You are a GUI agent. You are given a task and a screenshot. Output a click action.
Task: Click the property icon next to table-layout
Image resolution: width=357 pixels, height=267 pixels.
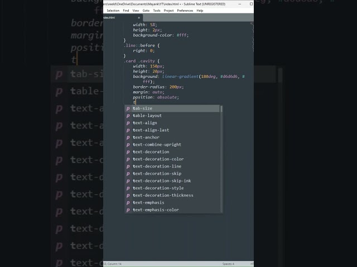tap(128, 116)
